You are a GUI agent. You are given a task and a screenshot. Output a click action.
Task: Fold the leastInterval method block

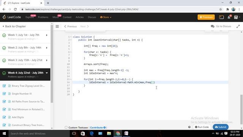pyautogui.click(x=71, y=40)
